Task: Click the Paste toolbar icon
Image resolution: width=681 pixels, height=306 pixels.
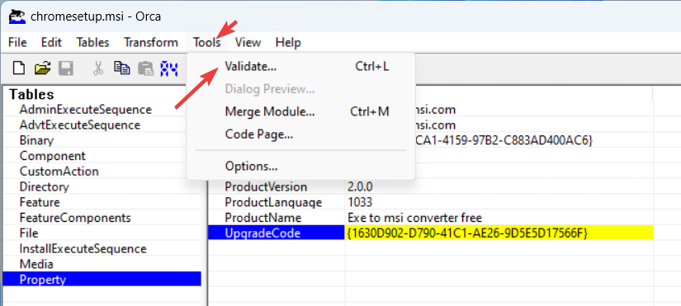Action: 146,68
